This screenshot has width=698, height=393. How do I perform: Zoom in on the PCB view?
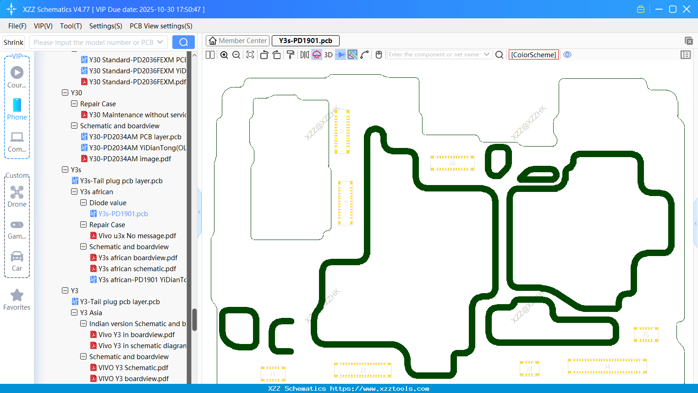[224, 55]
